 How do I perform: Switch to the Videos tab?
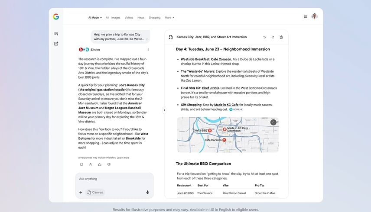click(129, 18)
